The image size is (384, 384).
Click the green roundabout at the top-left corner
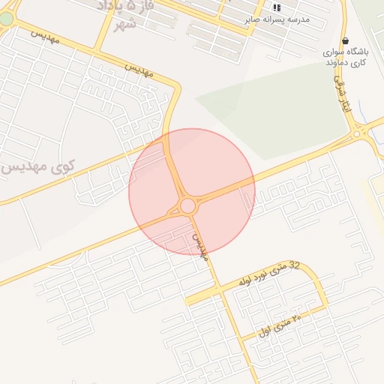[x=6, y=19]
